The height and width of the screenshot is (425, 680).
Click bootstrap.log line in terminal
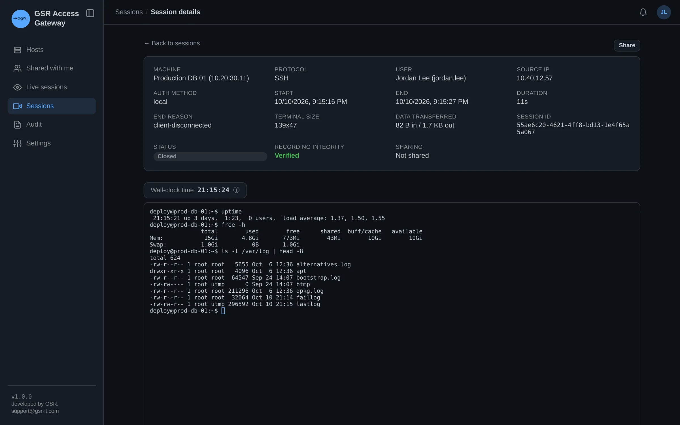click(x=245, y=278)
